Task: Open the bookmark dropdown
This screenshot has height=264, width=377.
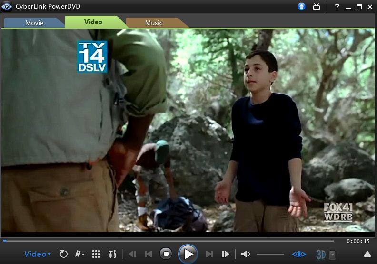Action: click(79, 254)
